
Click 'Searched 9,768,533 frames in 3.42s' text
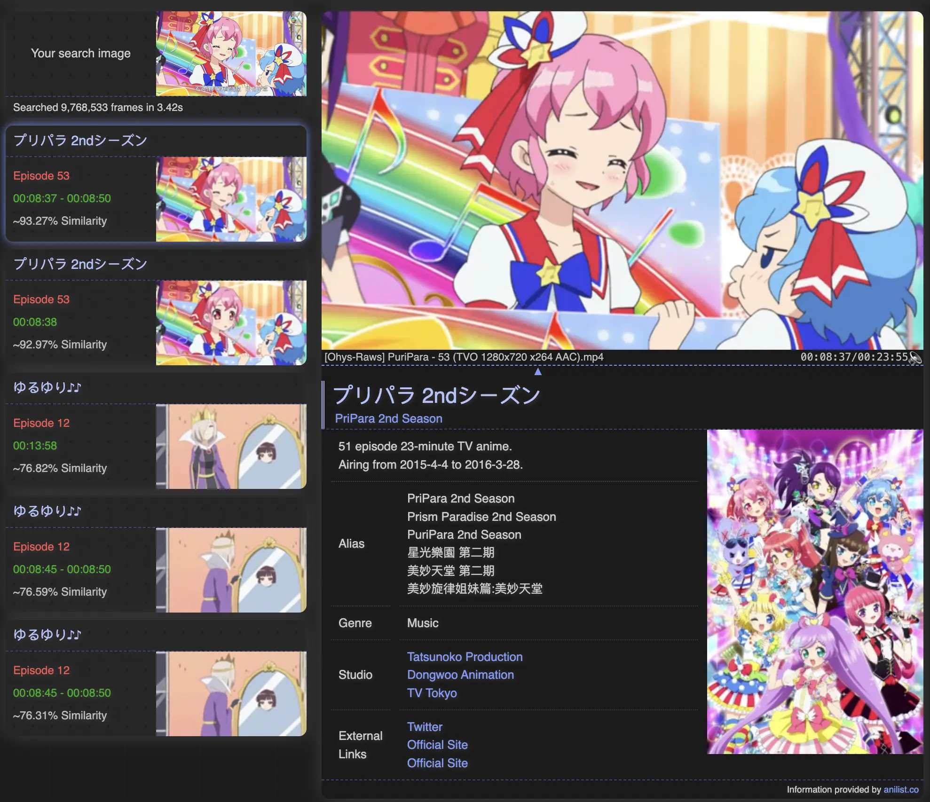(98, 107)
